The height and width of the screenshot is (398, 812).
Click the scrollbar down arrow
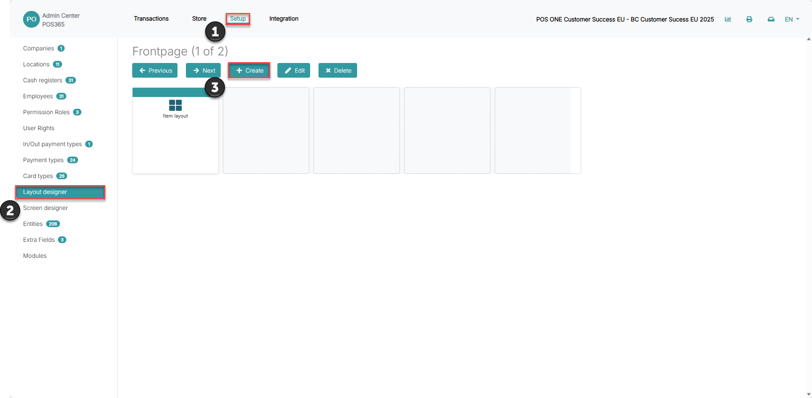tap(809, 395)
